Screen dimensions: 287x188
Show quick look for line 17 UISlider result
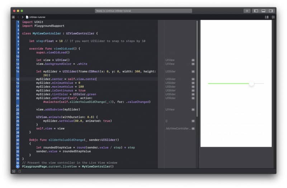coord(193,87)
